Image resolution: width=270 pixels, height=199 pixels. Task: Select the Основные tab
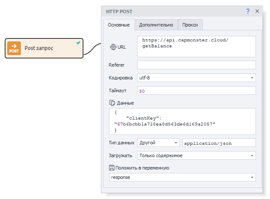(x=119, y=25)
